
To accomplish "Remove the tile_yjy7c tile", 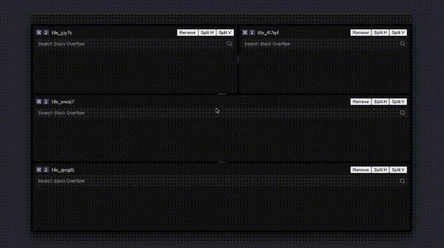I will point(187,32).
